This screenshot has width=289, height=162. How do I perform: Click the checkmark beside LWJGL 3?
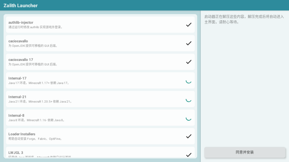tap(189, 155)
